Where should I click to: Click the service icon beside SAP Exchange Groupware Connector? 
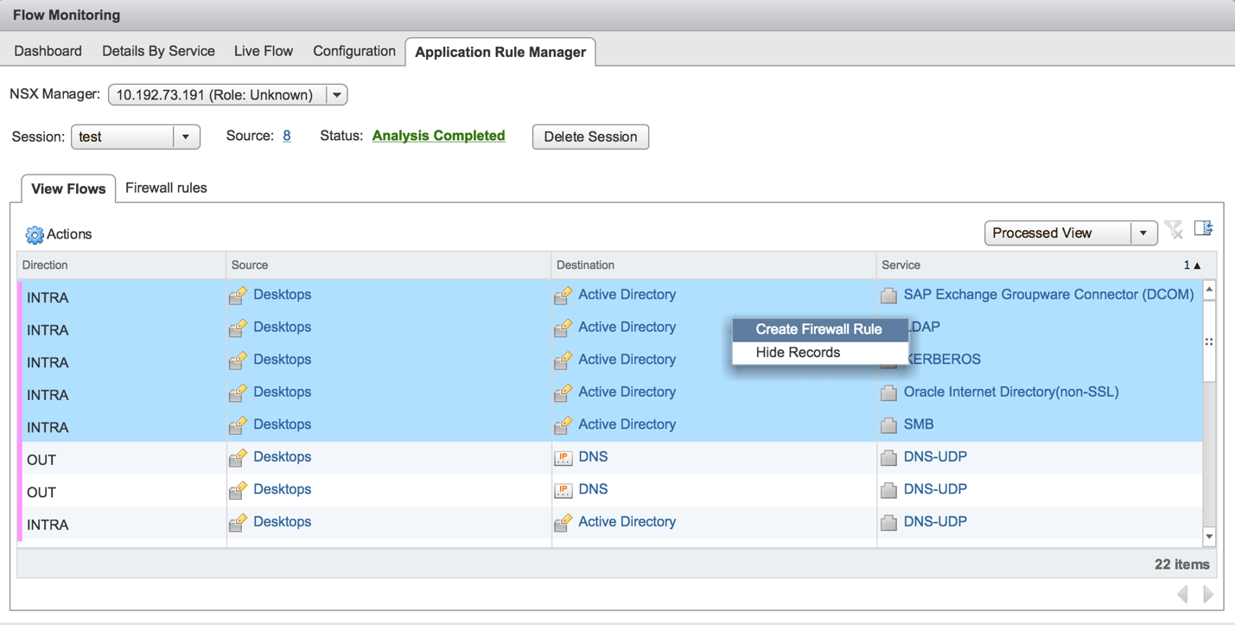[x=888, y=295]
